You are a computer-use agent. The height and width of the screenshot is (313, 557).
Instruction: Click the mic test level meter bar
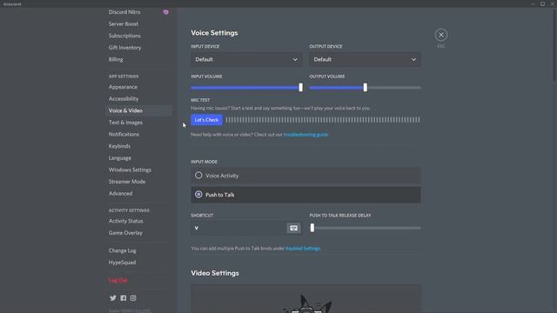coord(323,120)
